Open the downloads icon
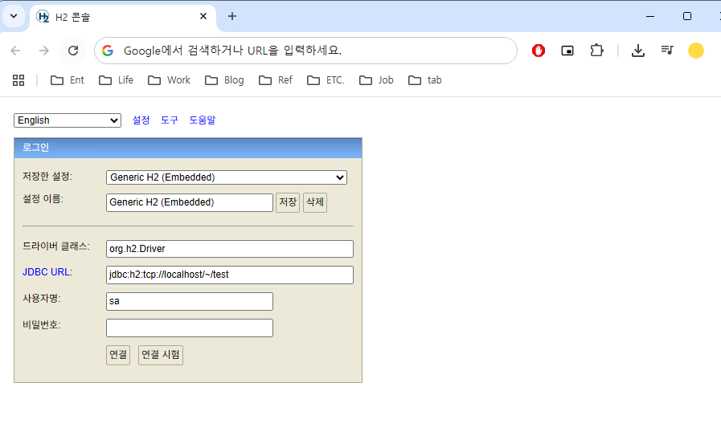Image resolution: width=721 pixels, height=448 pixels. [x=637, y=51]
